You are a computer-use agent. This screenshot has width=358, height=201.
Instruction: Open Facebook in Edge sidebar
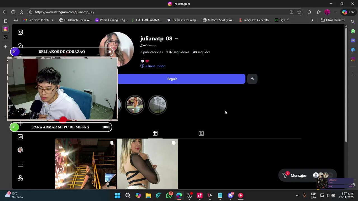tap(353, 50)
